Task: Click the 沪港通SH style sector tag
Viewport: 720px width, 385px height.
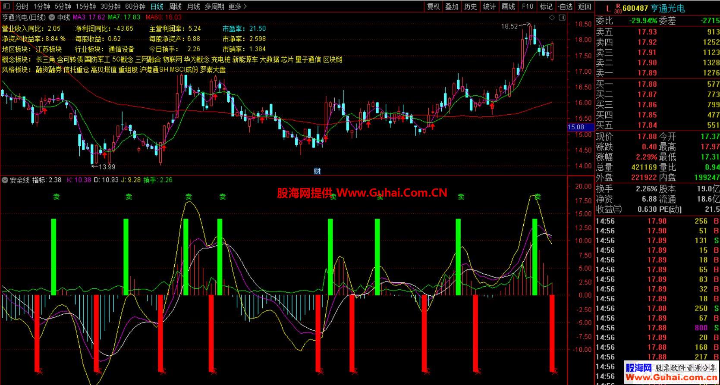Action: pyautogui.click(x=154, y=70)
